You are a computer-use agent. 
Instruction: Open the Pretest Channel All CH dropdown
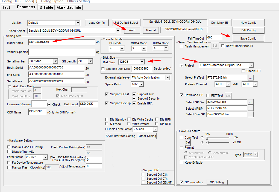228,84
